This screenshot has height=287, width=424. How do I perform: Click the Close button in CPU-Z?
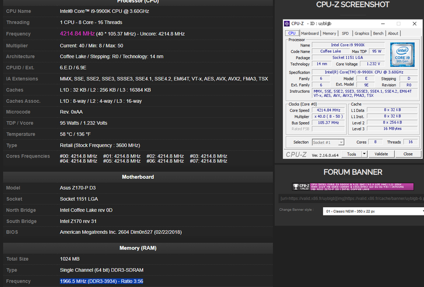coord(408,154)
